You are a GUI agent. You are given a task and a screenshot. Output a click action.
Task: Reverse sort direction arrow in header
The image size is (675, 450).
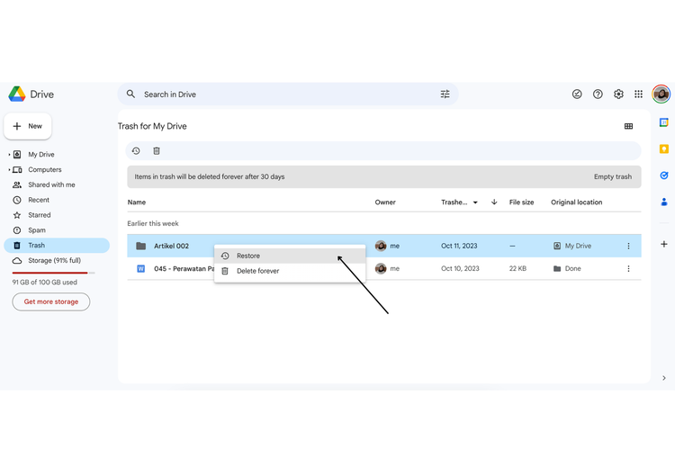pos(494,202)
